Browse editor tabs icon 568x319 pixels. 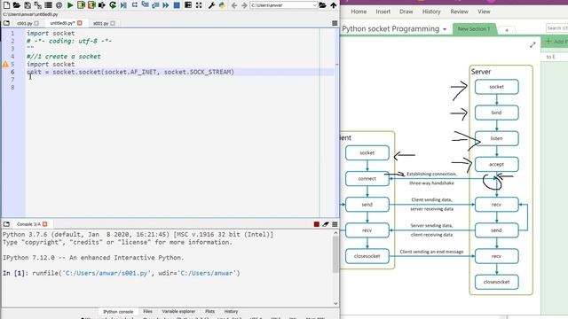(6, 23)
